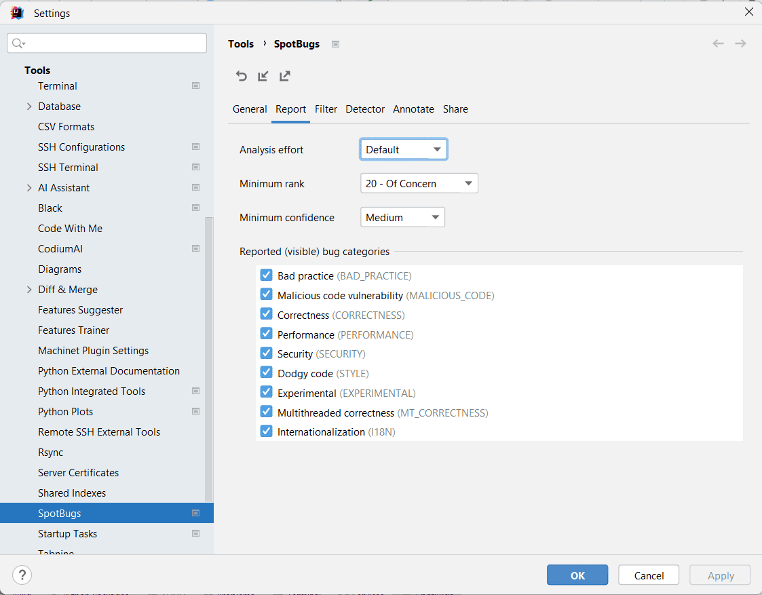Go forward using the right arrow

coord(740,43)
